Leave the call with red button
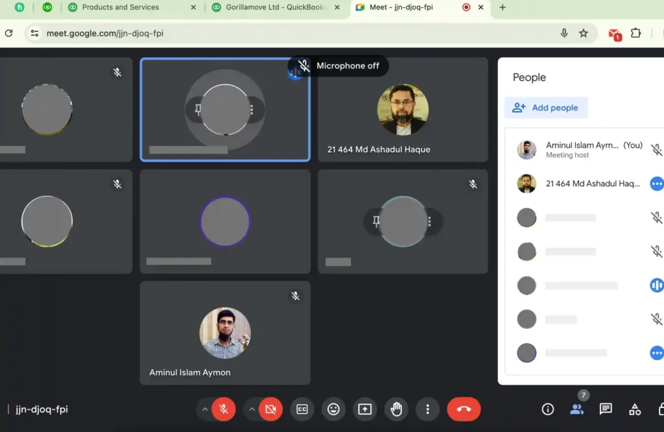Image resolution: width=664 pixels, height=432 pixels. (x=464, y=409)
